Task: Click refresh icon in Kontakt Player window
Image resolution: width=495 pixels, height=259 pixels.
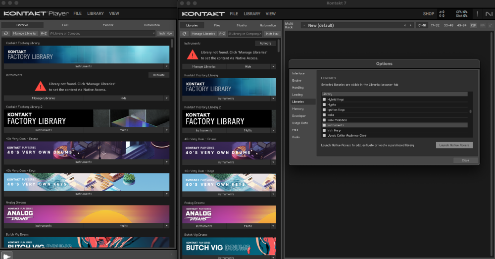Action: [x=6, y=33]
